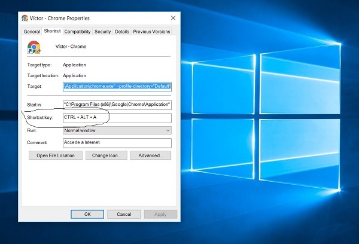Click the Start in path field
Screen dimensions: 359x244
pyautogui.click(x=117, y=105)
